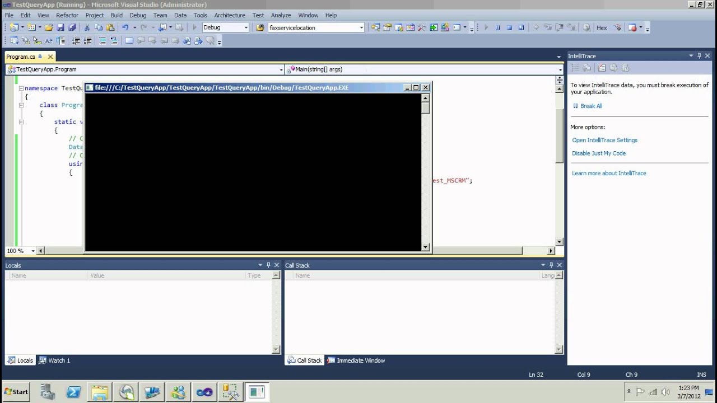
Task: Open PowerShell from the taskbar
Action: point(74,392)
